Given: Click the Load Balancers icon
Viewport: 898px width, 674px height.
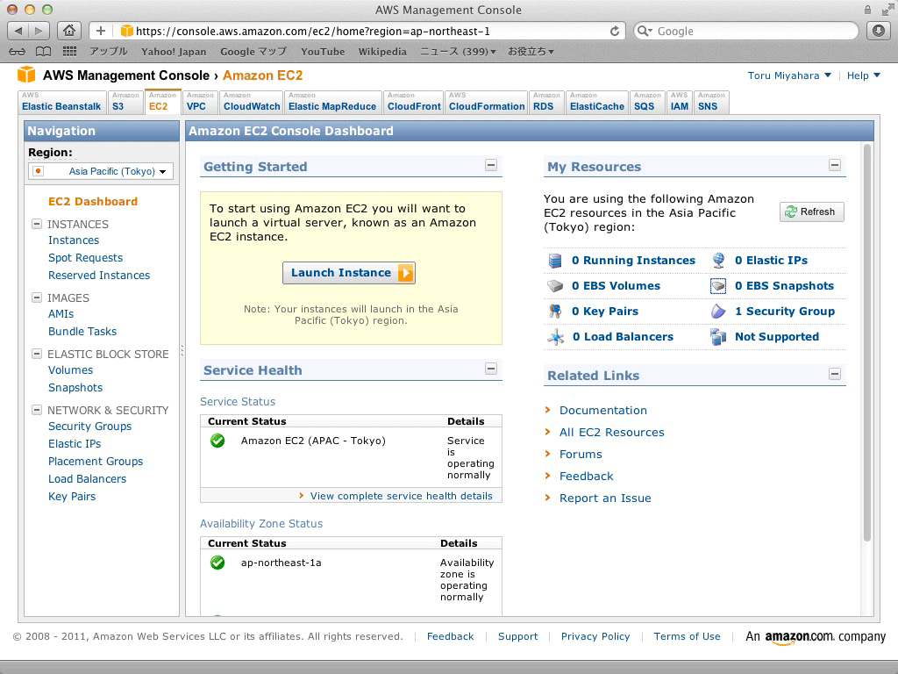Looking at the screenshot, I should (555, 337).
